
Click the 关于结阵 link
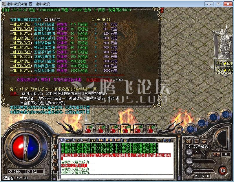tap(101, 20)
